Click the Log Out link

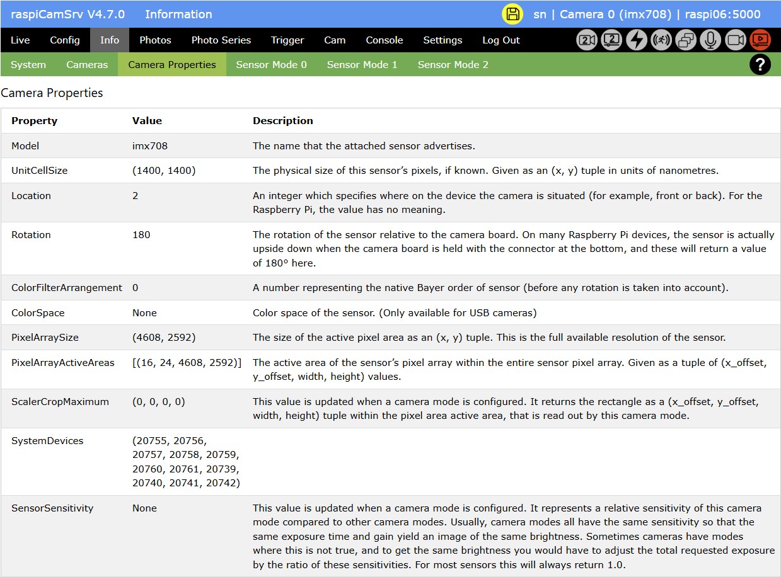(501, 40)
